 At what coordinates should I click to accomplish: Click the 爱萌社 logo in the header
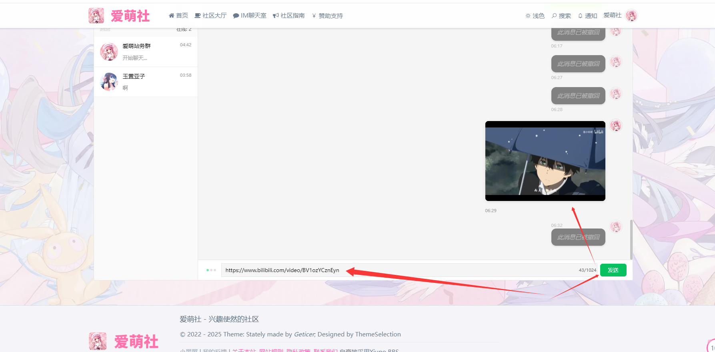(x=119, y=16)
